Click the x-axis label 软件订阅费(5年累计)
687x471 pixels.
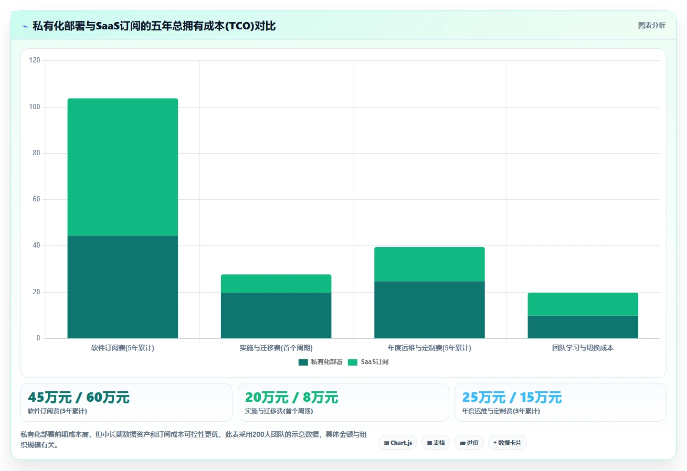click(123, 348)
